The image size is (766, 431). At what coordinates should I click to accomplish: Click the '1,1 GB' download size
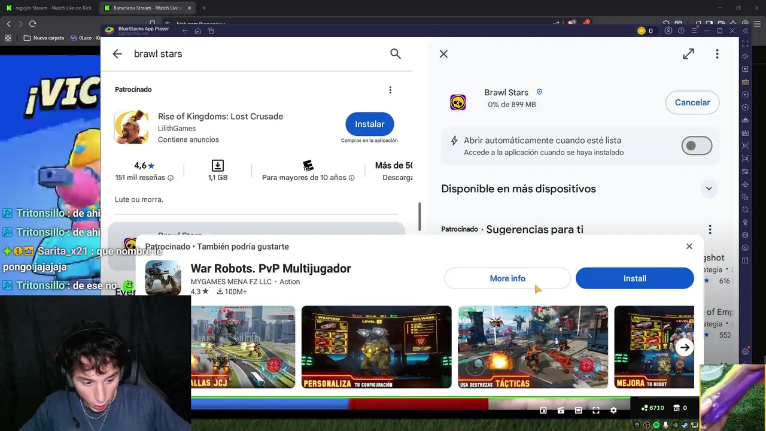(218, 178)
